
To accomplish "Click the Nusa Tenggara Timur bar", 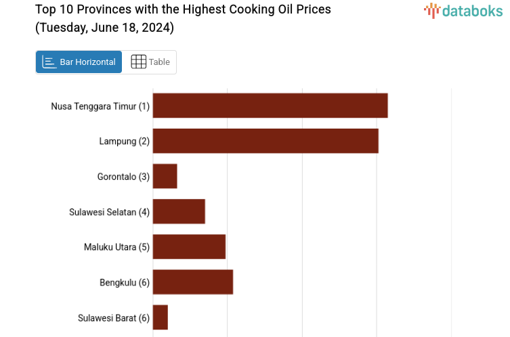I will pyautogui.click(x=270, y=106).
